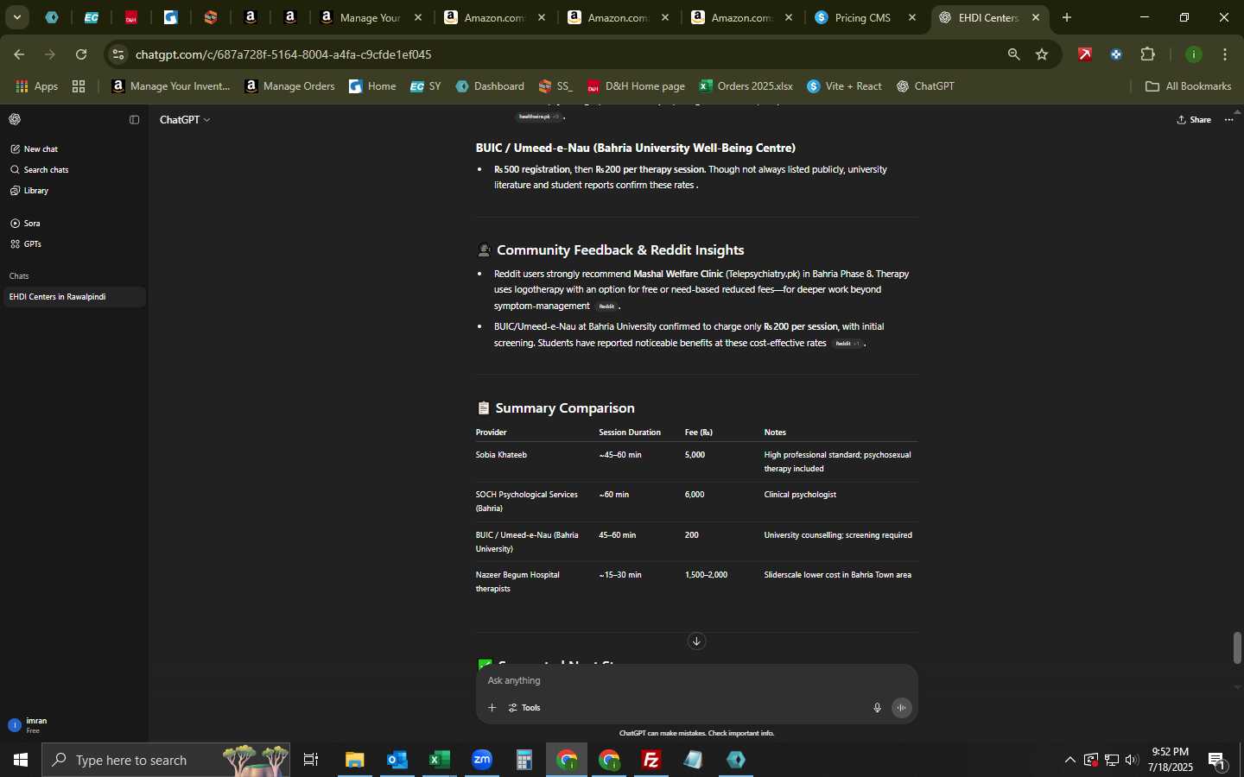
Task: Open the Manage Your Invent... bookmark
Action: click(x=171, y=86)
